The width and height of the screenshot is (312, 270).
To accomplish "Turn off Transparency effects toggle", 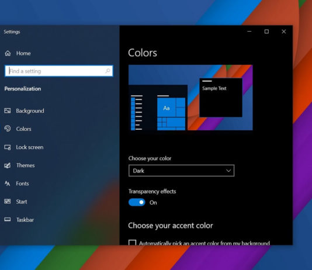I will 137,202.
